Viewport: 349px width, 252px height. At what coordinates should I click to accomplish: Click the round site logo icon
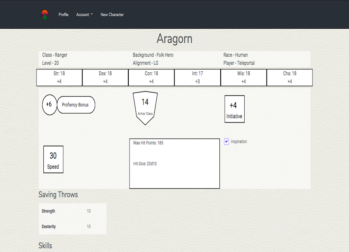[x=45, y=15]
